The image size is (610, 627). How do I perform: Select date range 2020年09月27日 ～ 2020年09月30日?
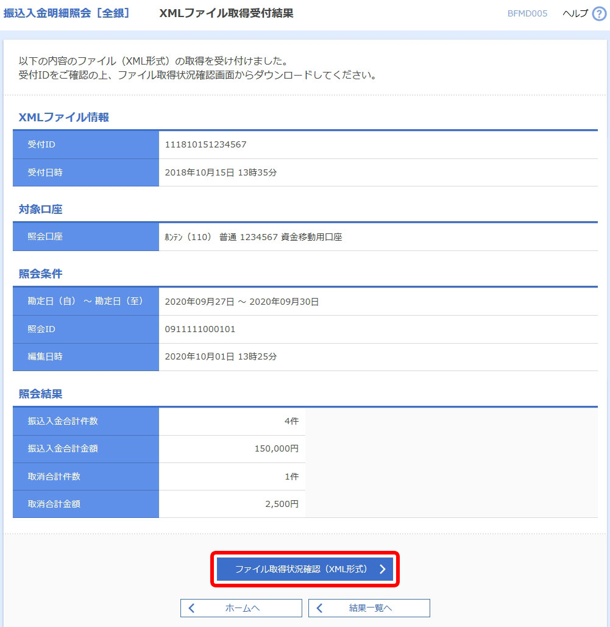point(242,302)
